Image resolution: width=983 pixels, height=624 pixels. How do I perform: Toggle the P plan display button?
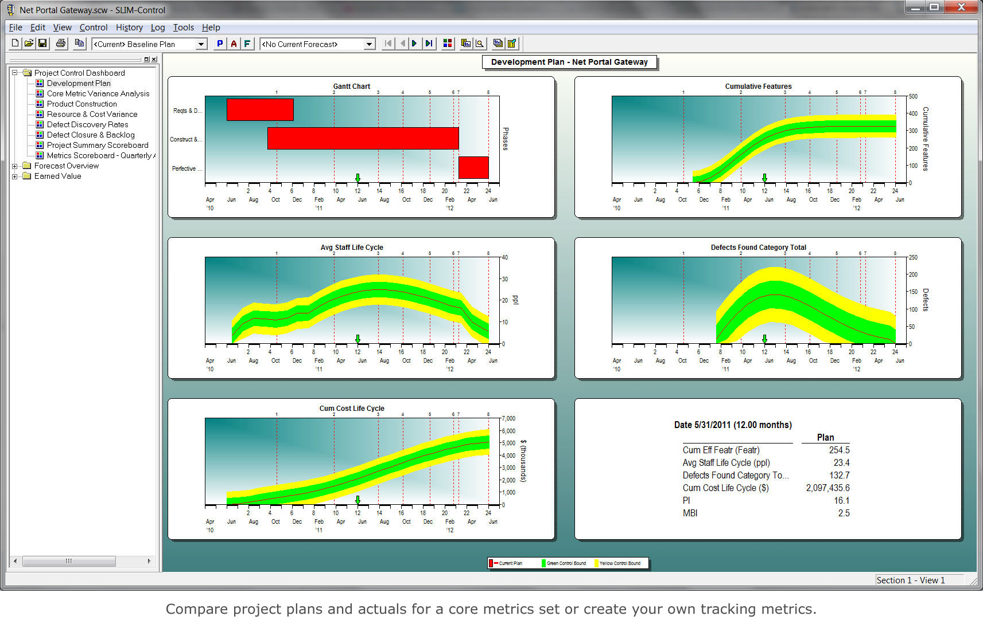coord(219,43)
